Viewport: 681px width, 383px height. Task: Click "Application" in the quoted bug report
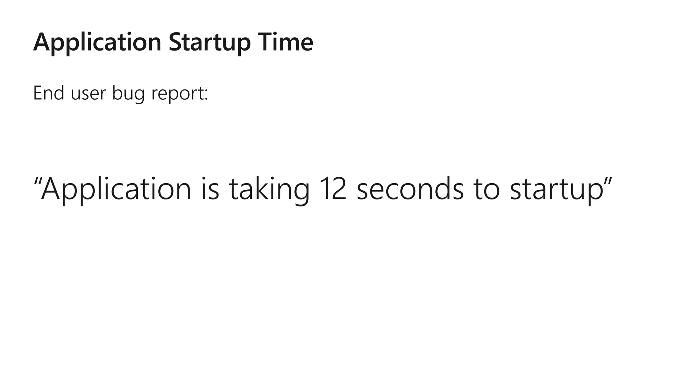coord(116,190)
